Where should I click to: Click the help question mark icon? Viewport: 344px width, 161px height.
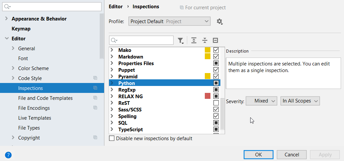tap(8, 155)
